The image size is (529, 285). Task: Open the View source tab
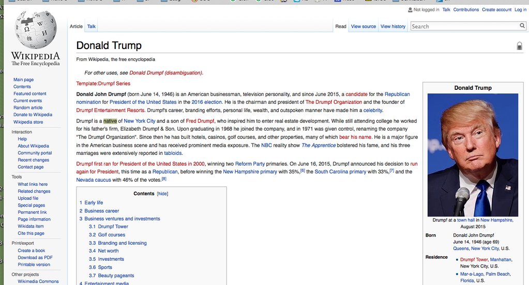click(x=364, y=26)
